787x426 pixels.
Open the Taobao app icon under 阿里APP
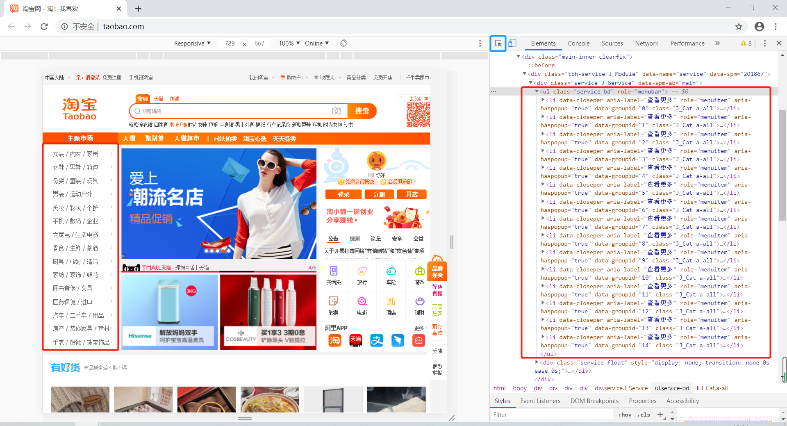click(x=335, y=340)
